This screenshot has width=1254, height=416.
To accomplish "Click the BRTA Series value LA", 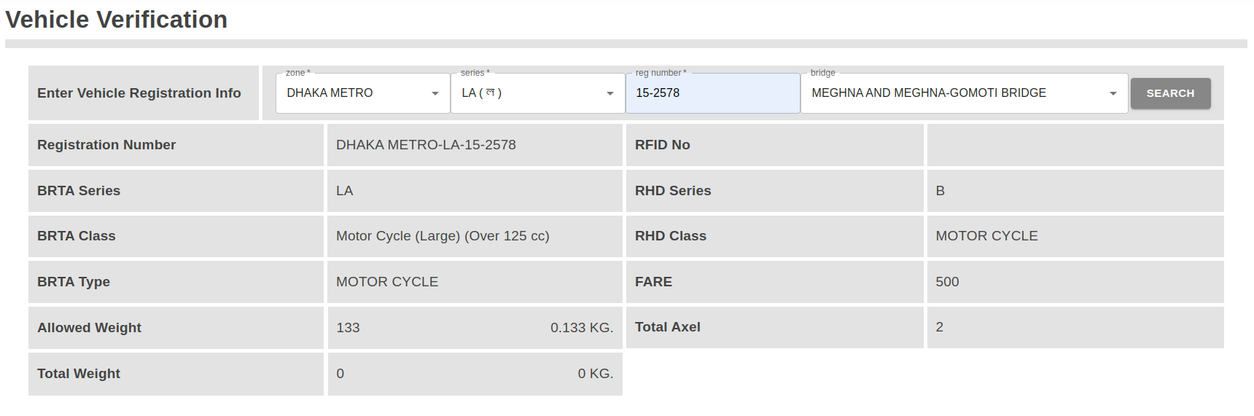I will [344, 191].
